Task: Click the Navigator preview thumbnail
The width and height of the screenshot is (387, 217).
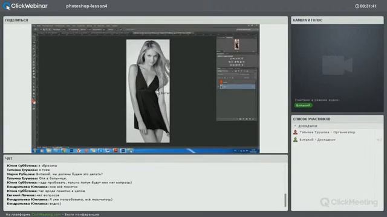Action: (236, 45)
